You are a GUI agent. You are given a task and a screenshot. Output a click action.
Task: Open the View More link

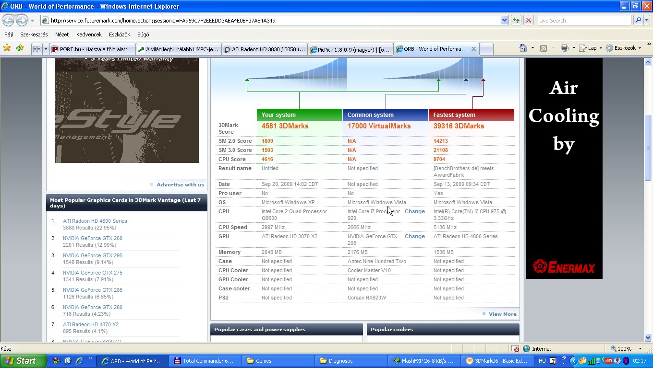point(503,314)
